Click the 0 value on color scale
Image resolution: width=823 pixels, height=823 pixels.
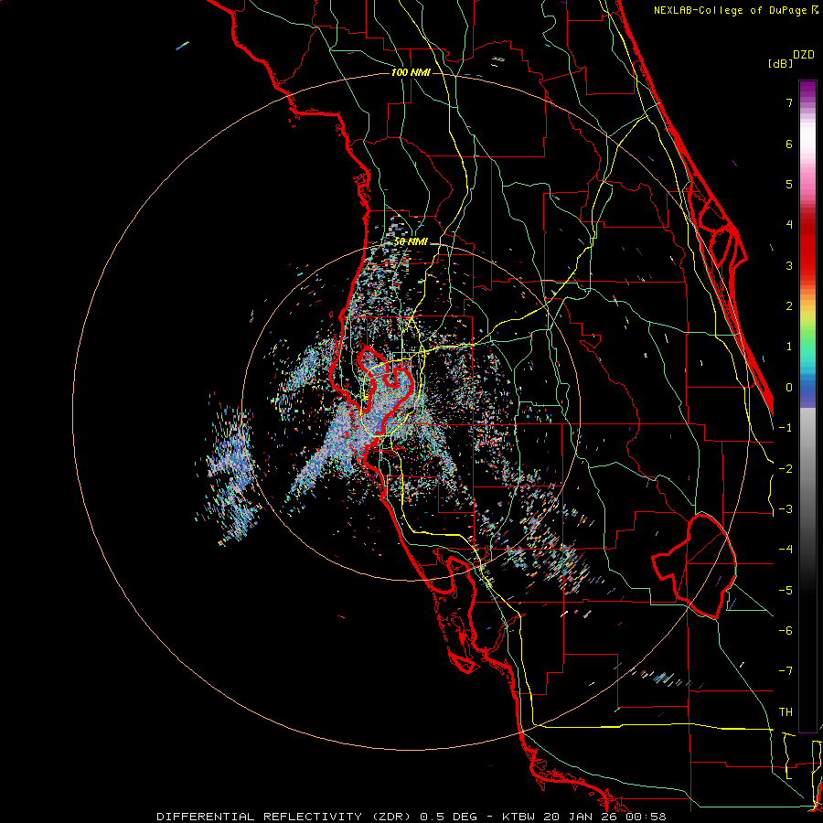[x=789, y=388]
